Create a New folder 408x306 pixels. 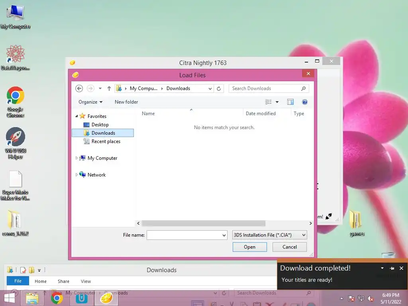[x=126, y=102]
